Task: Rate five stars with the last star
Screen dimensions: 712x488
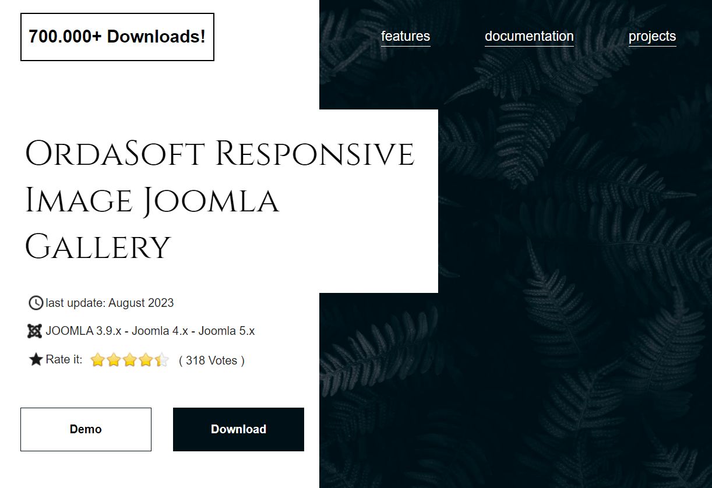Action: (x=162, y=360)
